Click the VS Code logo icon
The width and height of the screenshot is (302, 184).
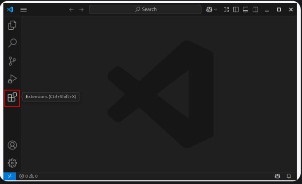click(10, 9)
